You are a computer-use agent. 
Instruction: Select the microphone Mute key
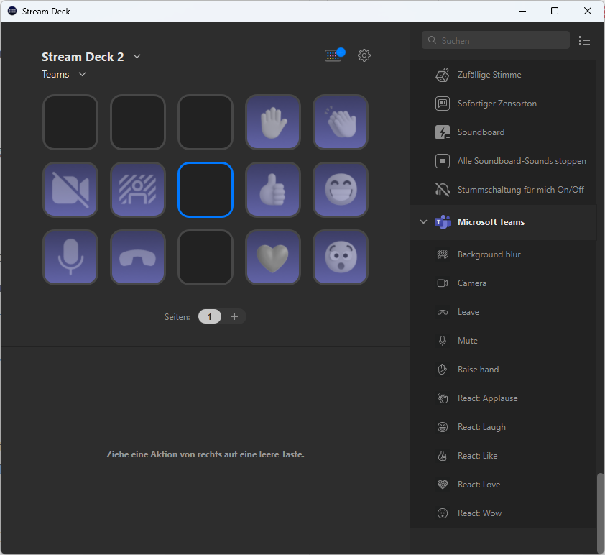70,257
